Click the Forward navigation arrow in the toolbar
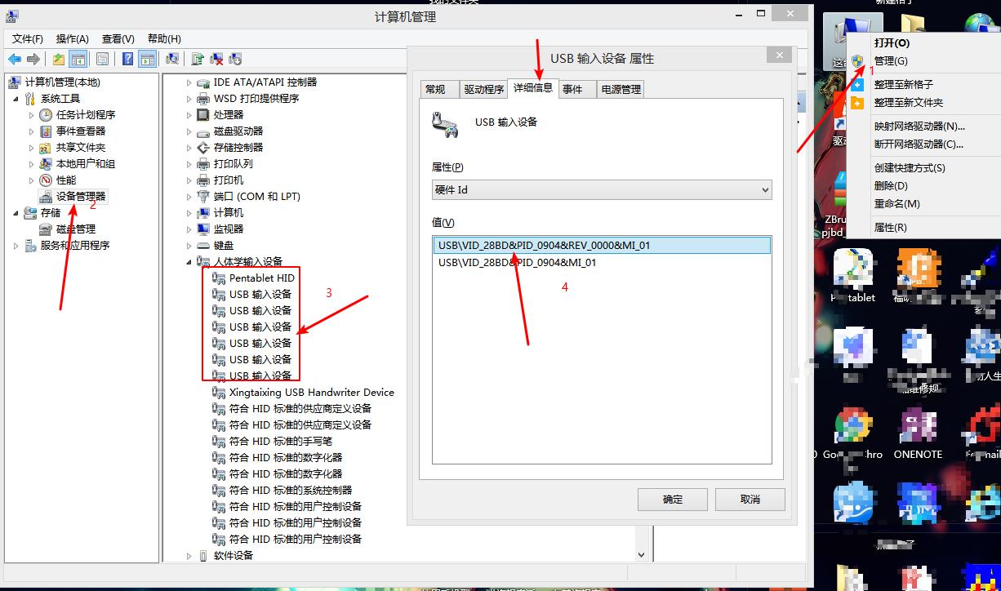Viewport: 1001px width, 591px height. click(32, 58)
